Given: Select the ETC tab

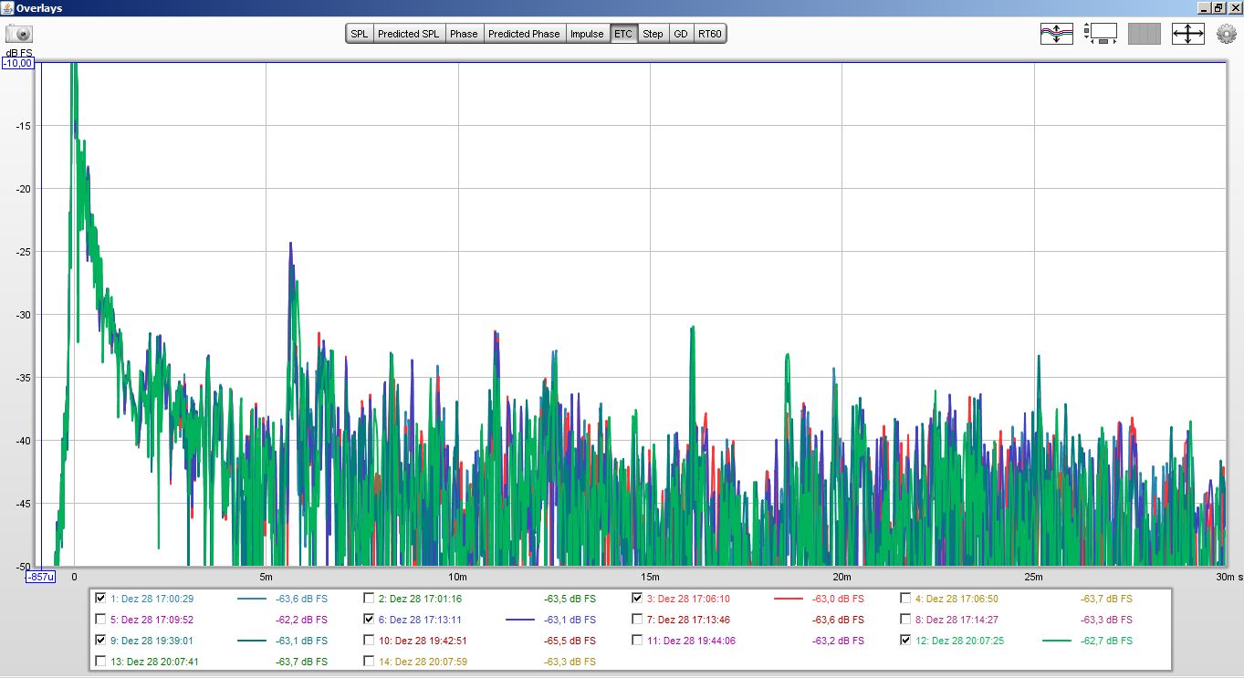Looking at the screenshot, I should pos(623,34).
